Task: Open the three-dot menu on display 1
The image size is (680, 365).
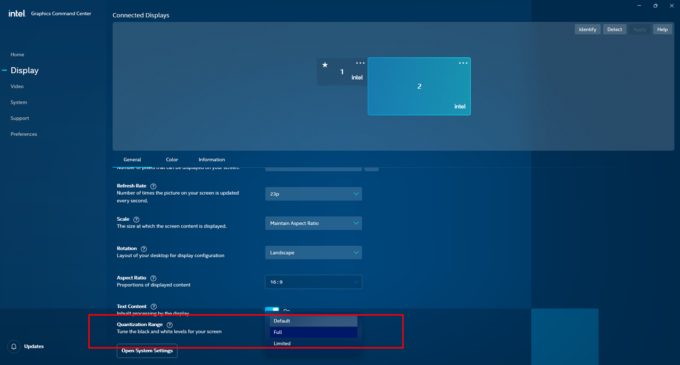Action: click(x=360, y=63)
